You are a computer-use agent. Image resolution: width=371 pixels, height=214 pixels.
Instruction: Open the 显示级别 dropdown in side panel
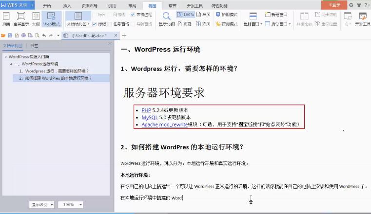(x=41, y=205)
